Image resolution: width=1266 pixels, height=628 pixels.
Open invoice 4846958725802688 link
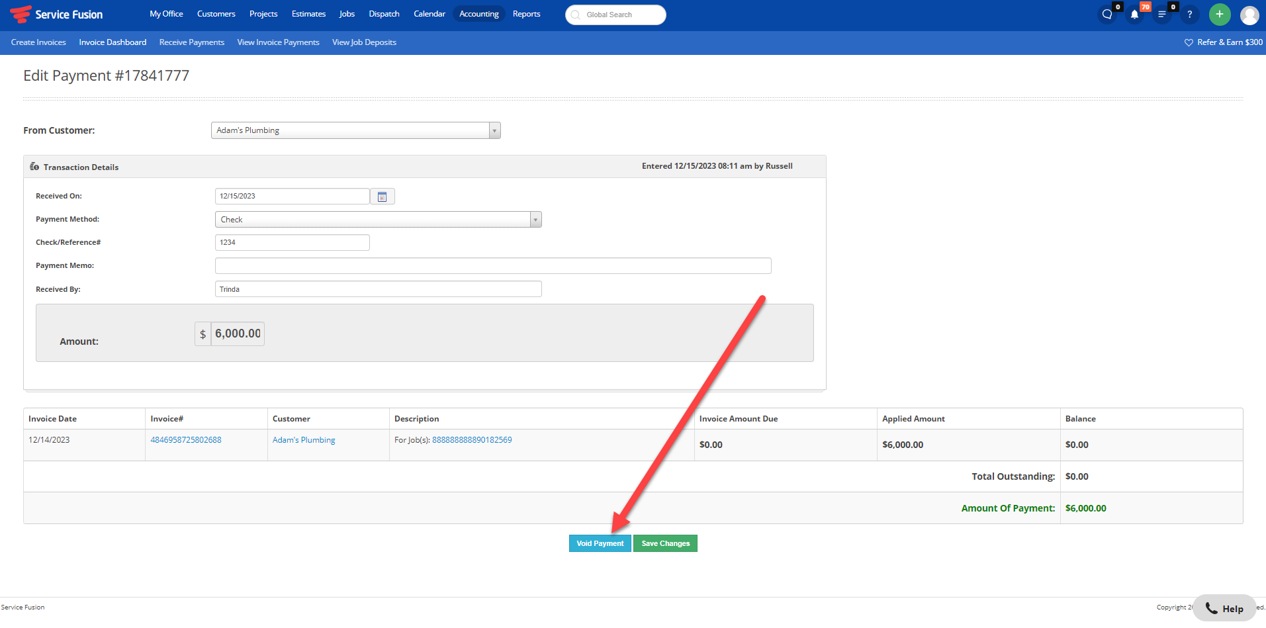pos(186,440)
